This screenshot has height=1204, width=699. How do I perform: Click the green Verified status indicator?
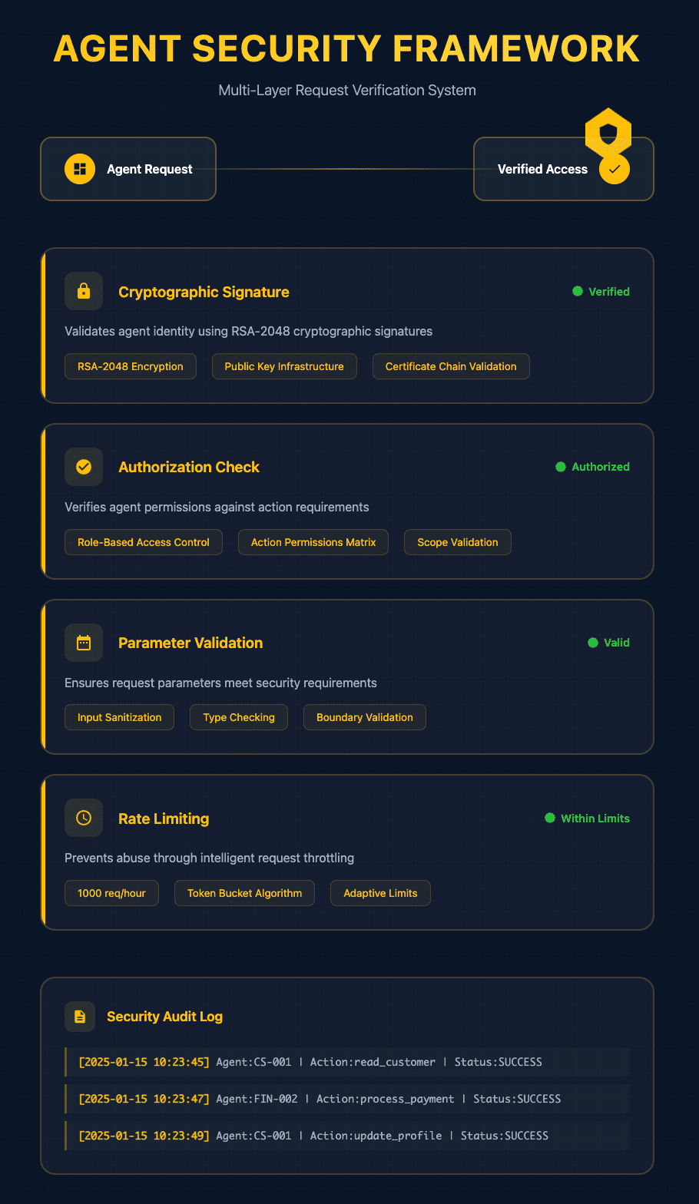tap(601, 292)
